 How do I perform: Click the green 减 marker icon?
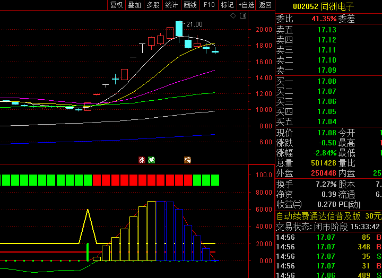[151, 160]
